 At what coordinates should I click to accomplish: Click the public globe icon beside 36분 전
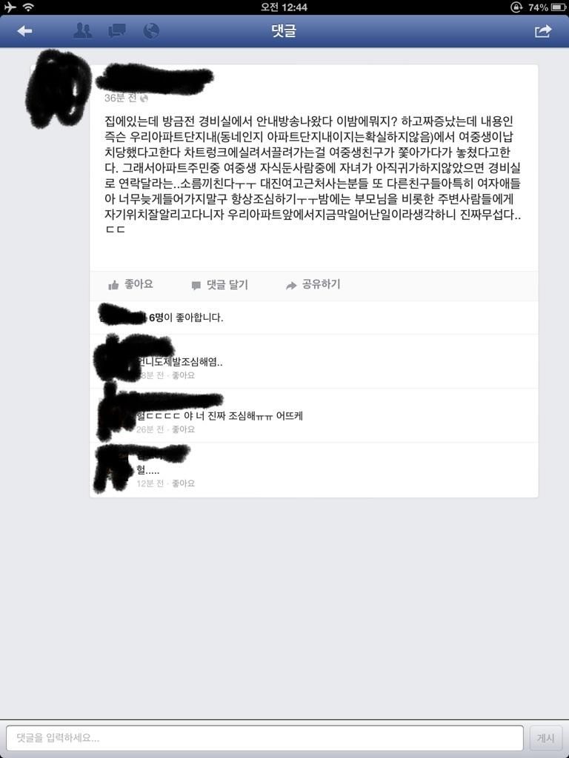click(144, 98)
